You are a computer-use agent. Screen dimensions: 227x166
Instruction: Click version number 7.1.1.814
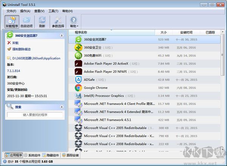click(14, 71)
